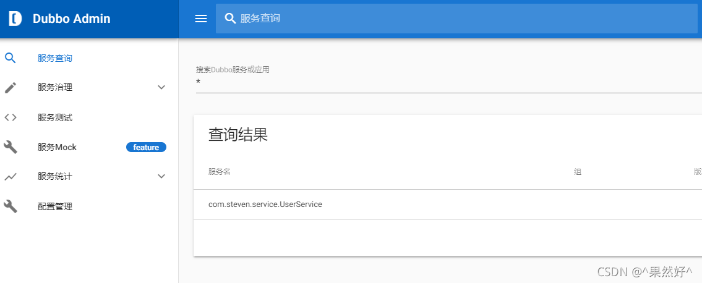702x283 pixels.
Task: Click the 服务Mock wrench icon
Action: [x=11, y=147]
